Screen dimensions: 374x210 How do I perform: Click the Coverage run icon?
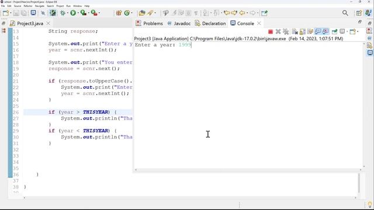coord(84,13)
